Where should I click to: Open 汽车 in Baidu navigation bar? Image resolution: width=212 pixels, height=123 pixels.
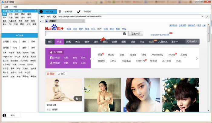[x=142, y=42]
